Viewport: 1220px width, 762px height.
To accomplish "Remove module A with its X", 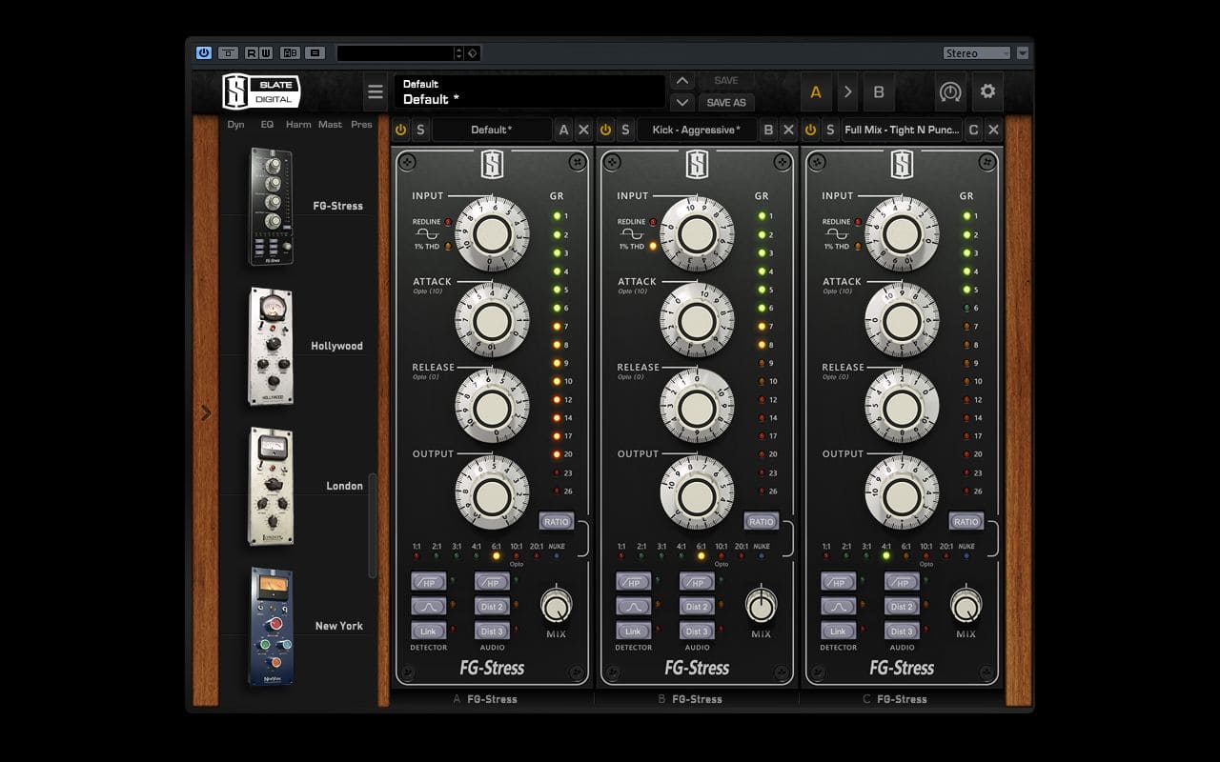I will coord(583,130).
